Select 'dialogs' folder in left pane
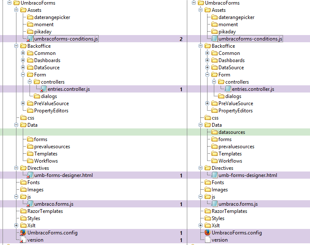Screen dimensions: 310x245 (x=49, y=96)
